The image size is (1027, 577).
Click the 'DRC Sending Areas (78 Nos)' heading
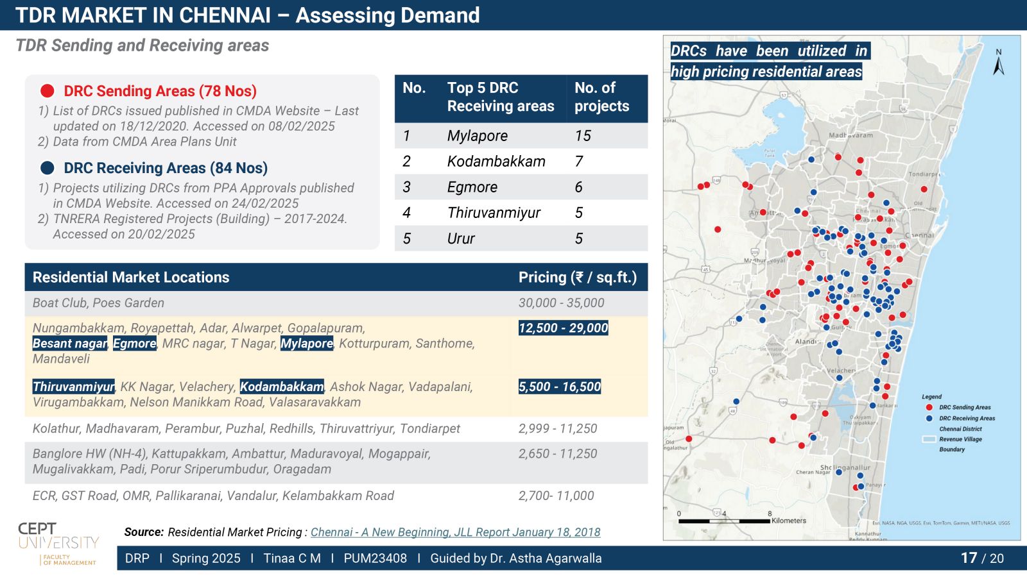pyautogui.click(x=160, y=91)
